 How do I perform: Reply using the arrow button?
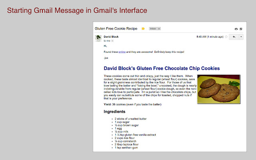(x=234, y=37)
